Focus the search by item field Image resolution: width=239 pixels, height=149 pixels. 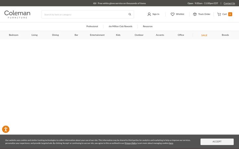[88, 15]
